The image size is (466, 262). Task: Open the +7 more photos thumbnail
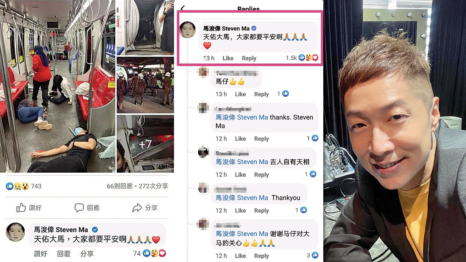click(145, 144)
